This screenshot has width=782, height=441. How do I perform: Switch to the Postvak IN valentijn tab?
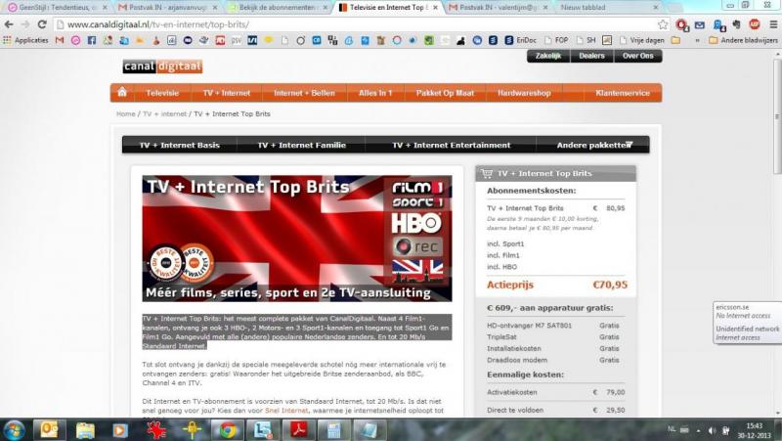point(498,8)
